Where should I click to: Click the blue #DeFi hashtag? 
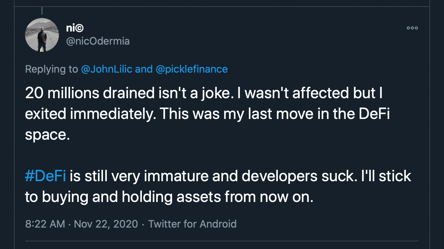pyautogui.click(x=45, y=176)
